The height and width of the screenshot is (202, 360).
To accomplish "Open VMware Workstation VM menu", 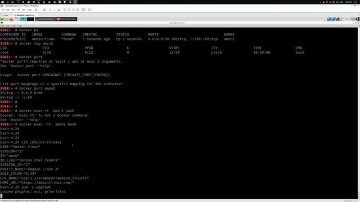I will click(19, 10).
